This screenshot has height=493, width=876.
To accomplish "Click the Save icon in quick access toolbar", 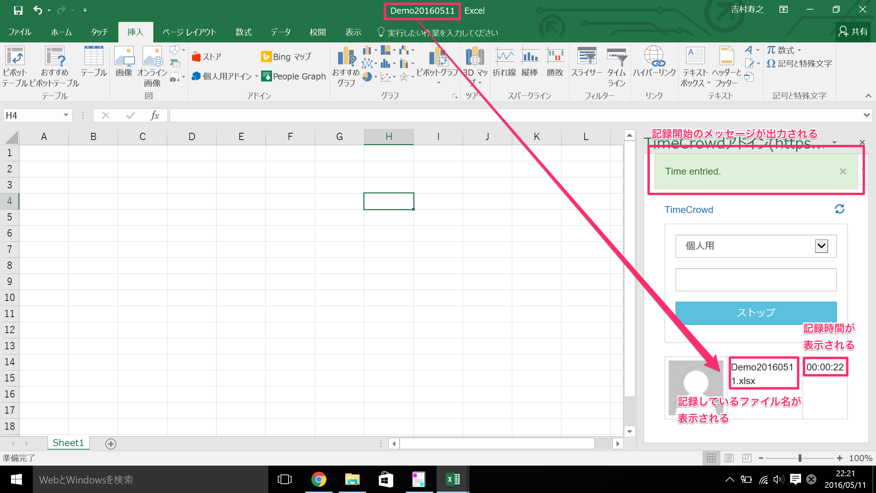I will click(18, 10).
